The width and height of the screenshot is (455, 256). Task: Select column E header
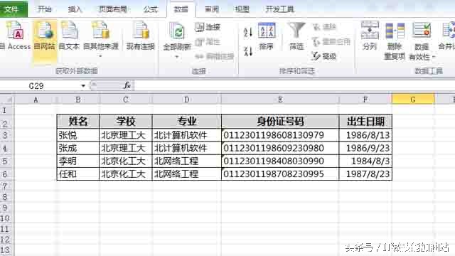280,100
